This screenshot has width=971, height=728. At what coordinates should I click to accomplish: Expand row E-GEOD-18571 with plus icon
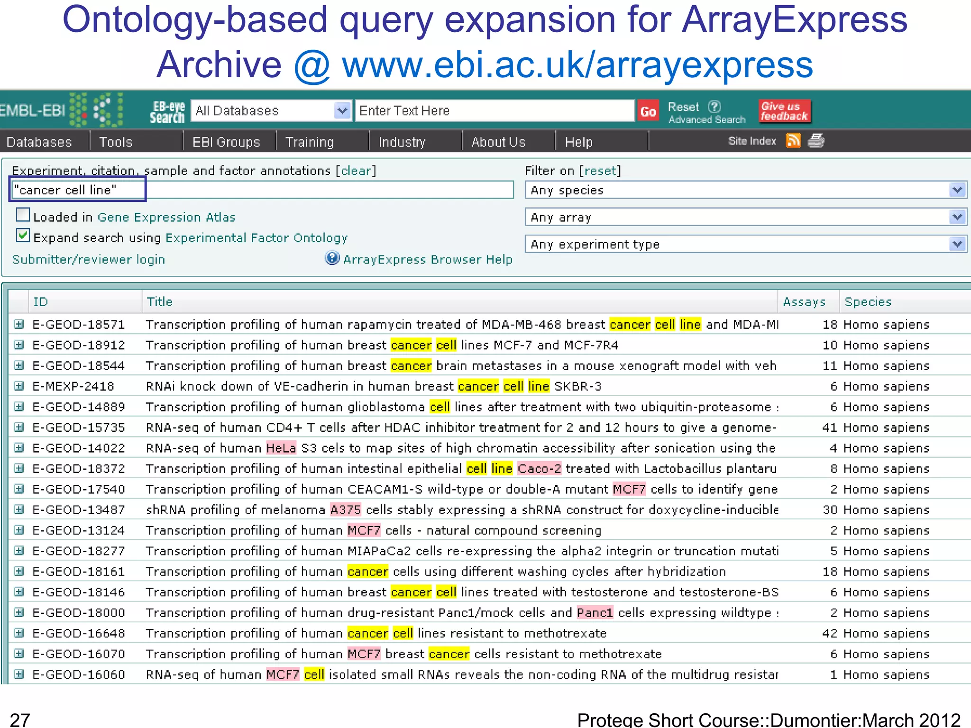pyautogui.click(x=19, y=325)
